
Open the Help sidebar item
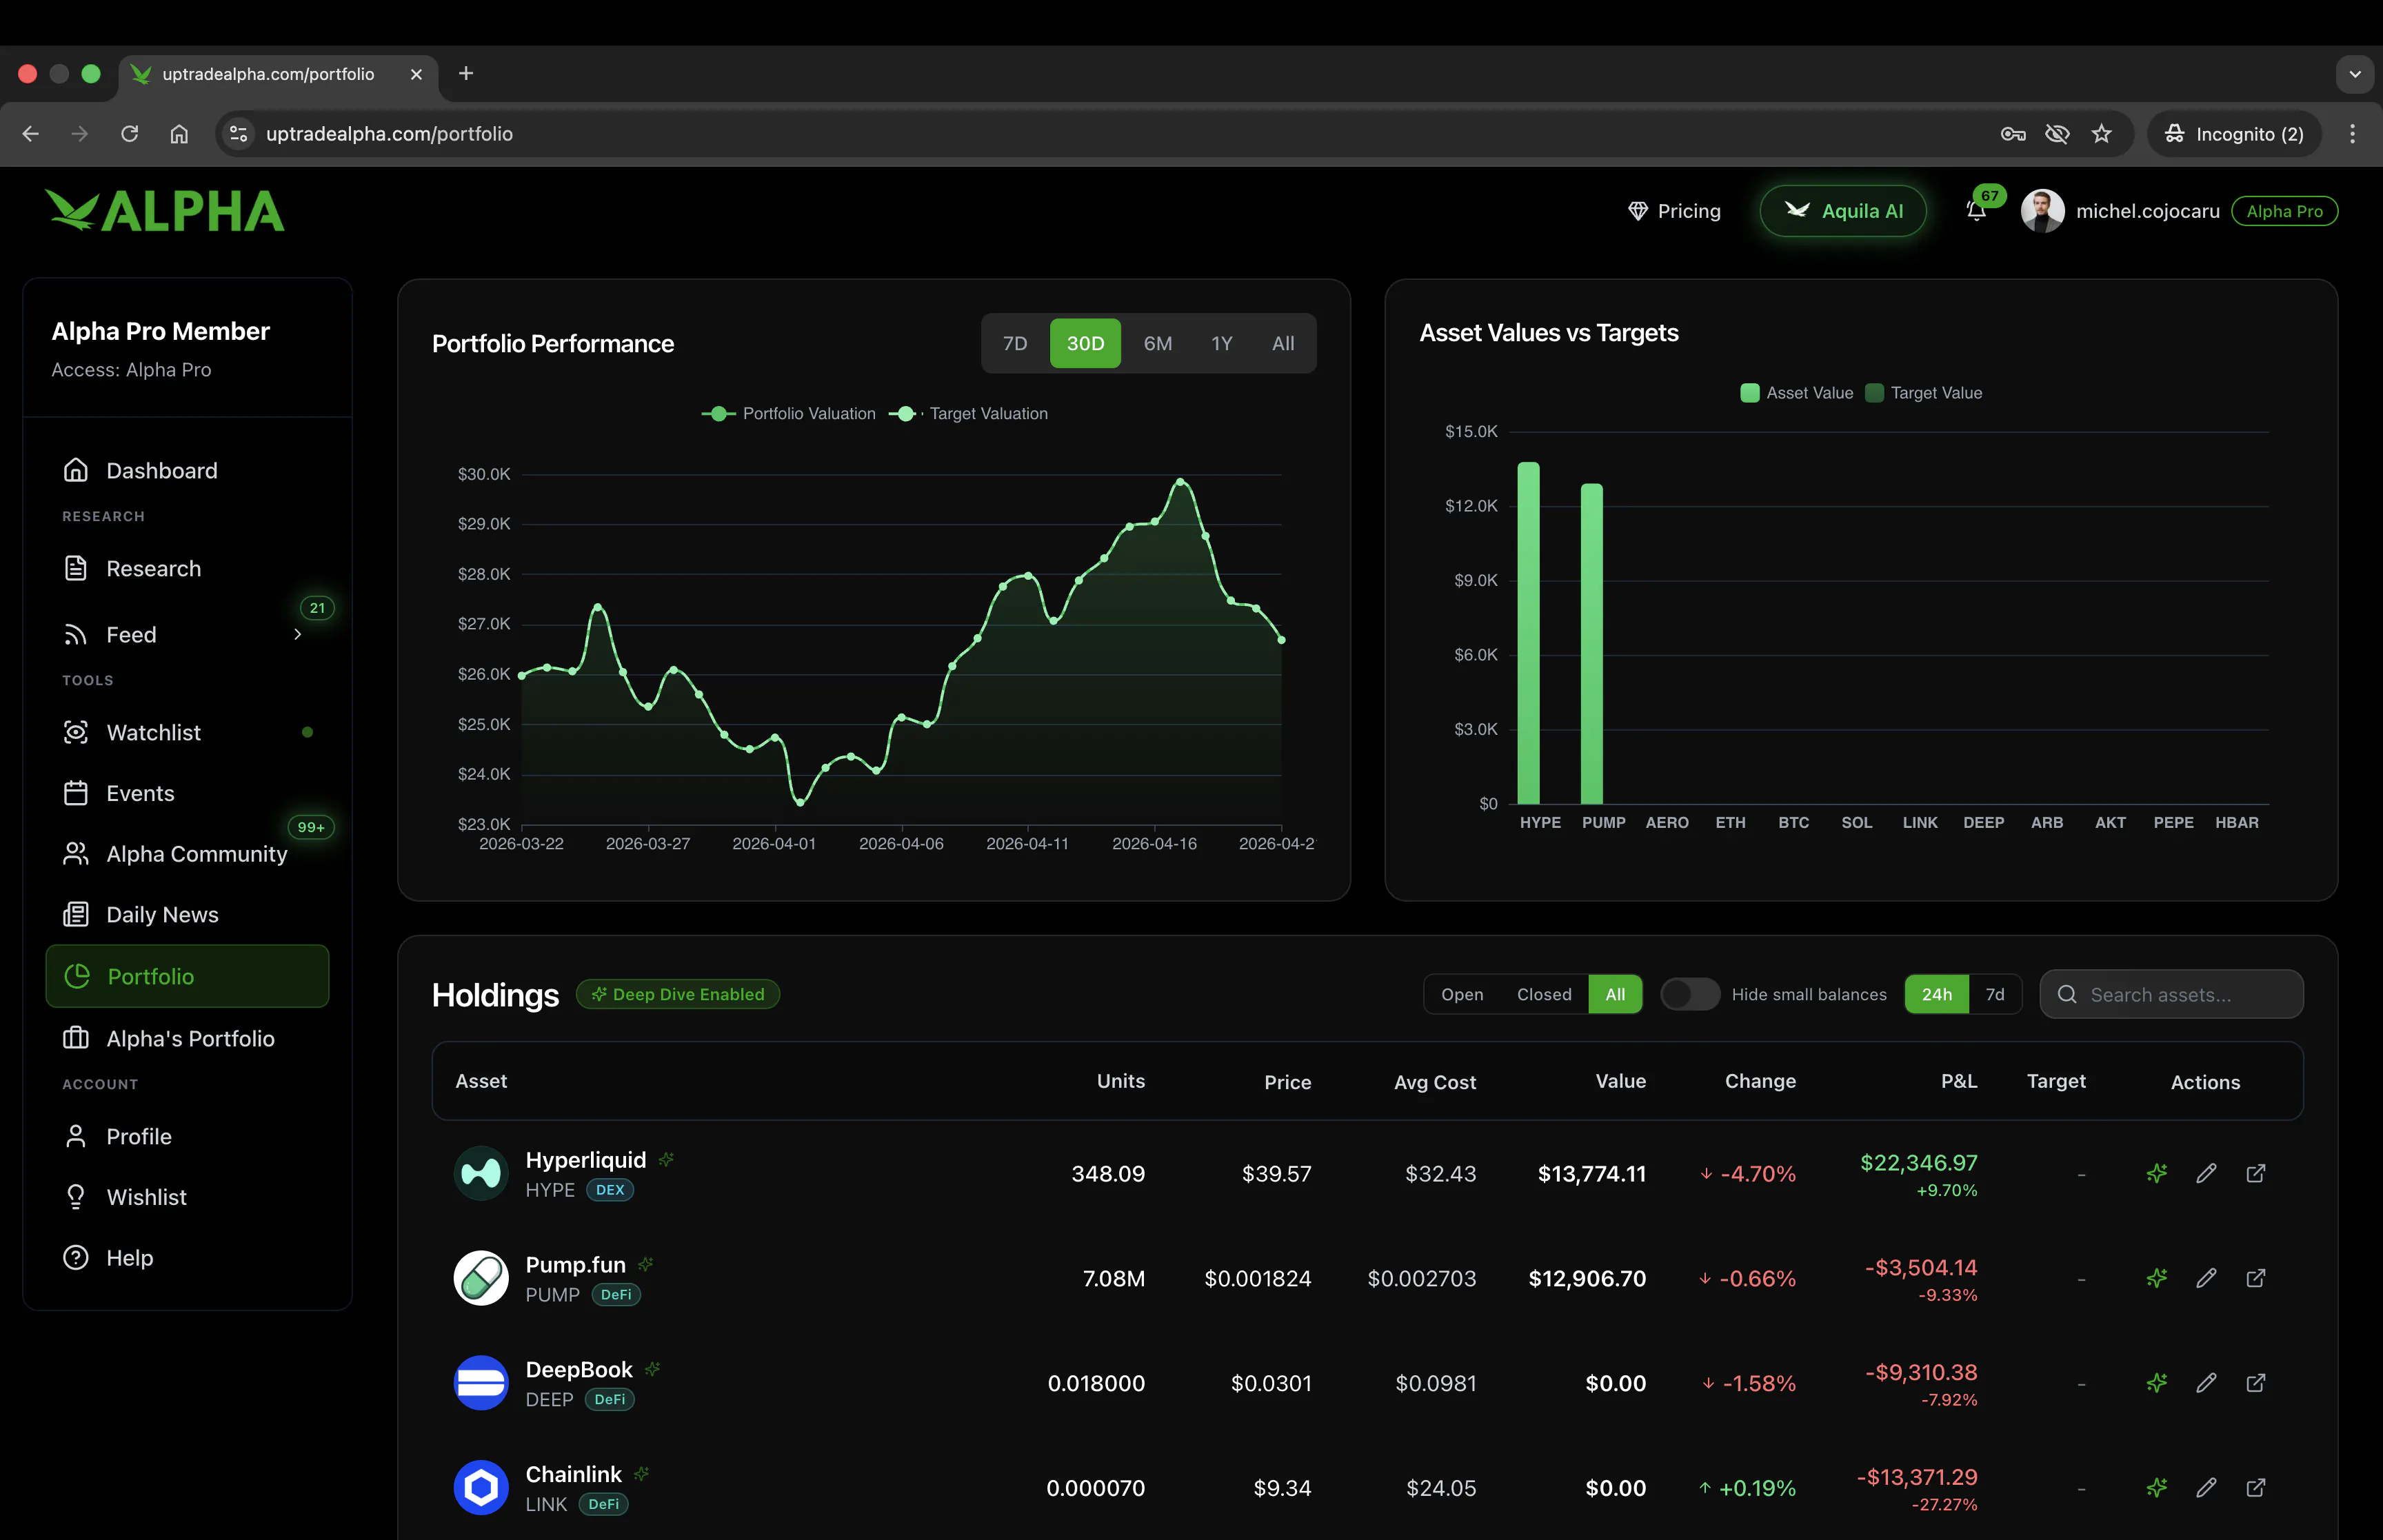point(187,1258)
